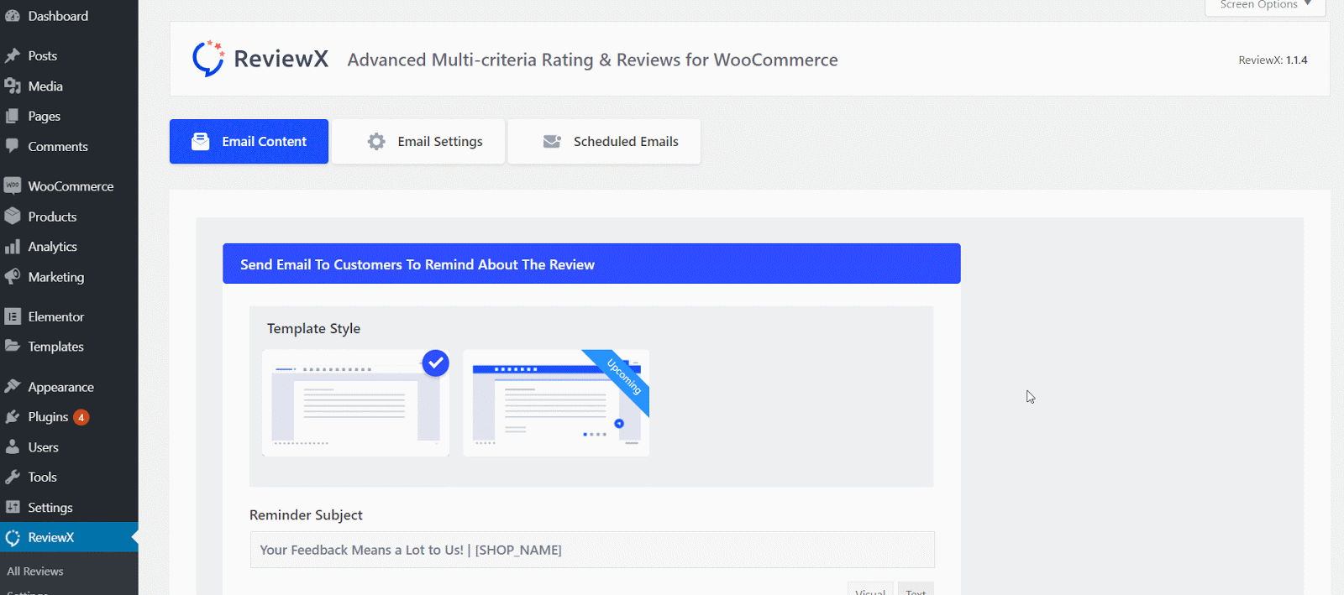
Task: Click the Plugins update count badge
Action: (x=81, y=417)
